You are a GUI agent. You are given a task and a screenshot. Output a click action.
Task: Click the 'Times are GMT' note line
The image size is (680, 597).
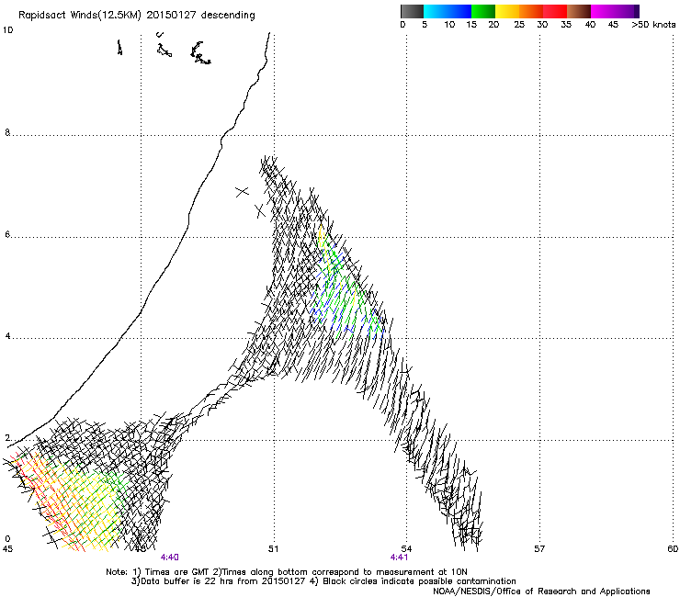tap(286, 572)
